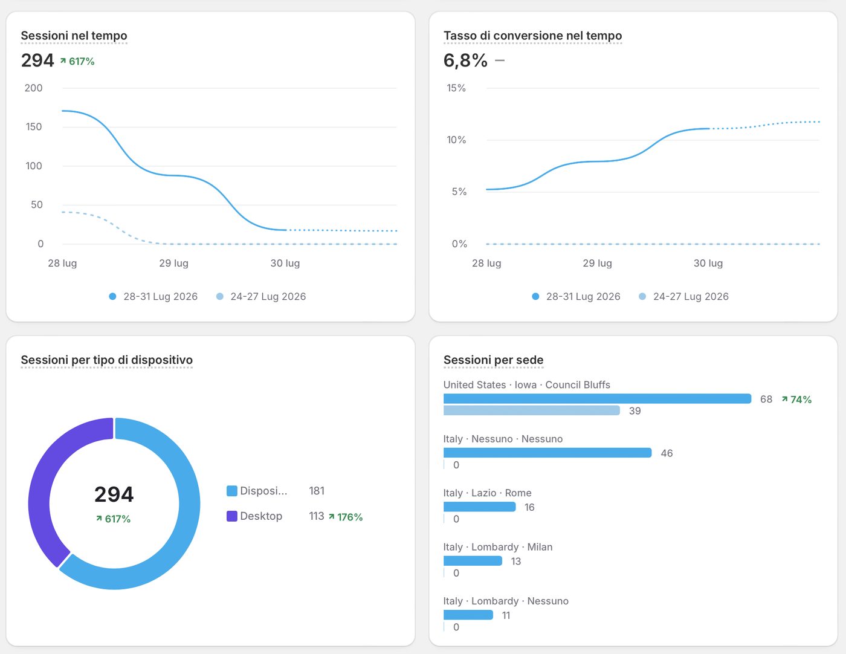The height and width of the screenshot is (654, 846).
Task: Click '30 lug' on the conversion chart axis
Action: [x=708, y=264]
